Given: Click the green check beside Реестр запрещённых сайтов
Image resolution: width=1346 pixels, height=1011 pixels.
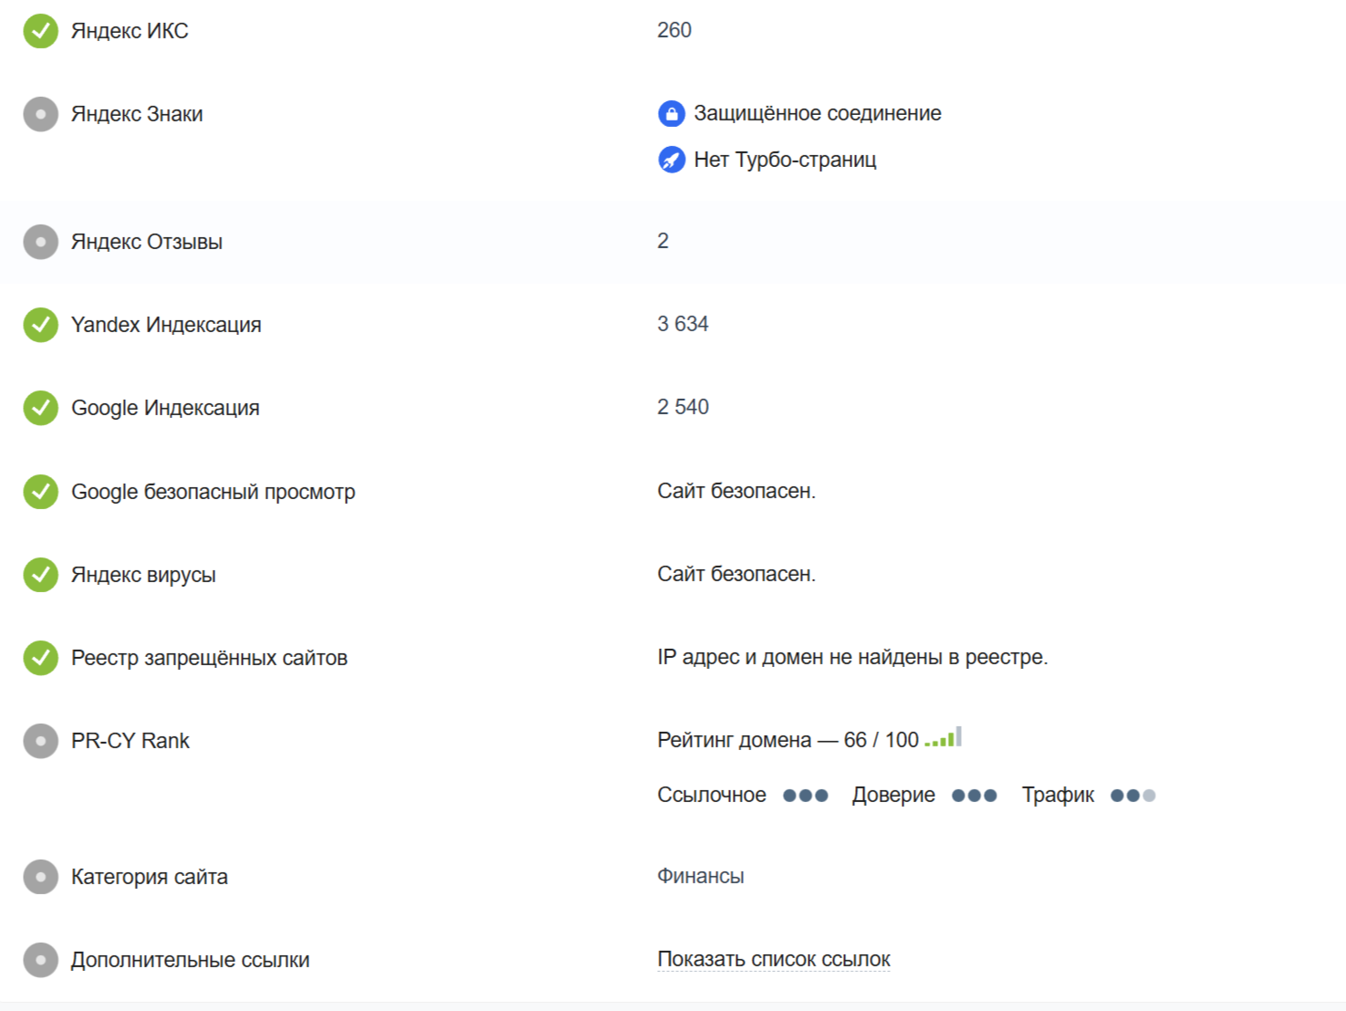Looking at the screenshot, I should (x=40, y=658).
